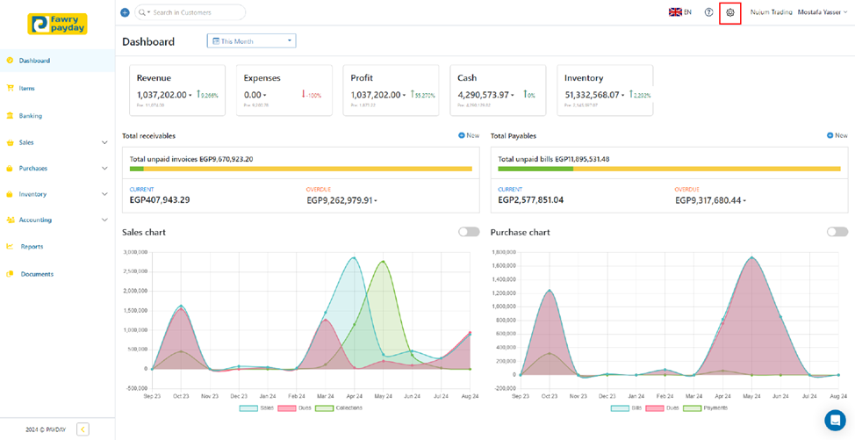855x440 pixels.
Task: Click the UK flag language icon
Action: (x=675, y=13)
